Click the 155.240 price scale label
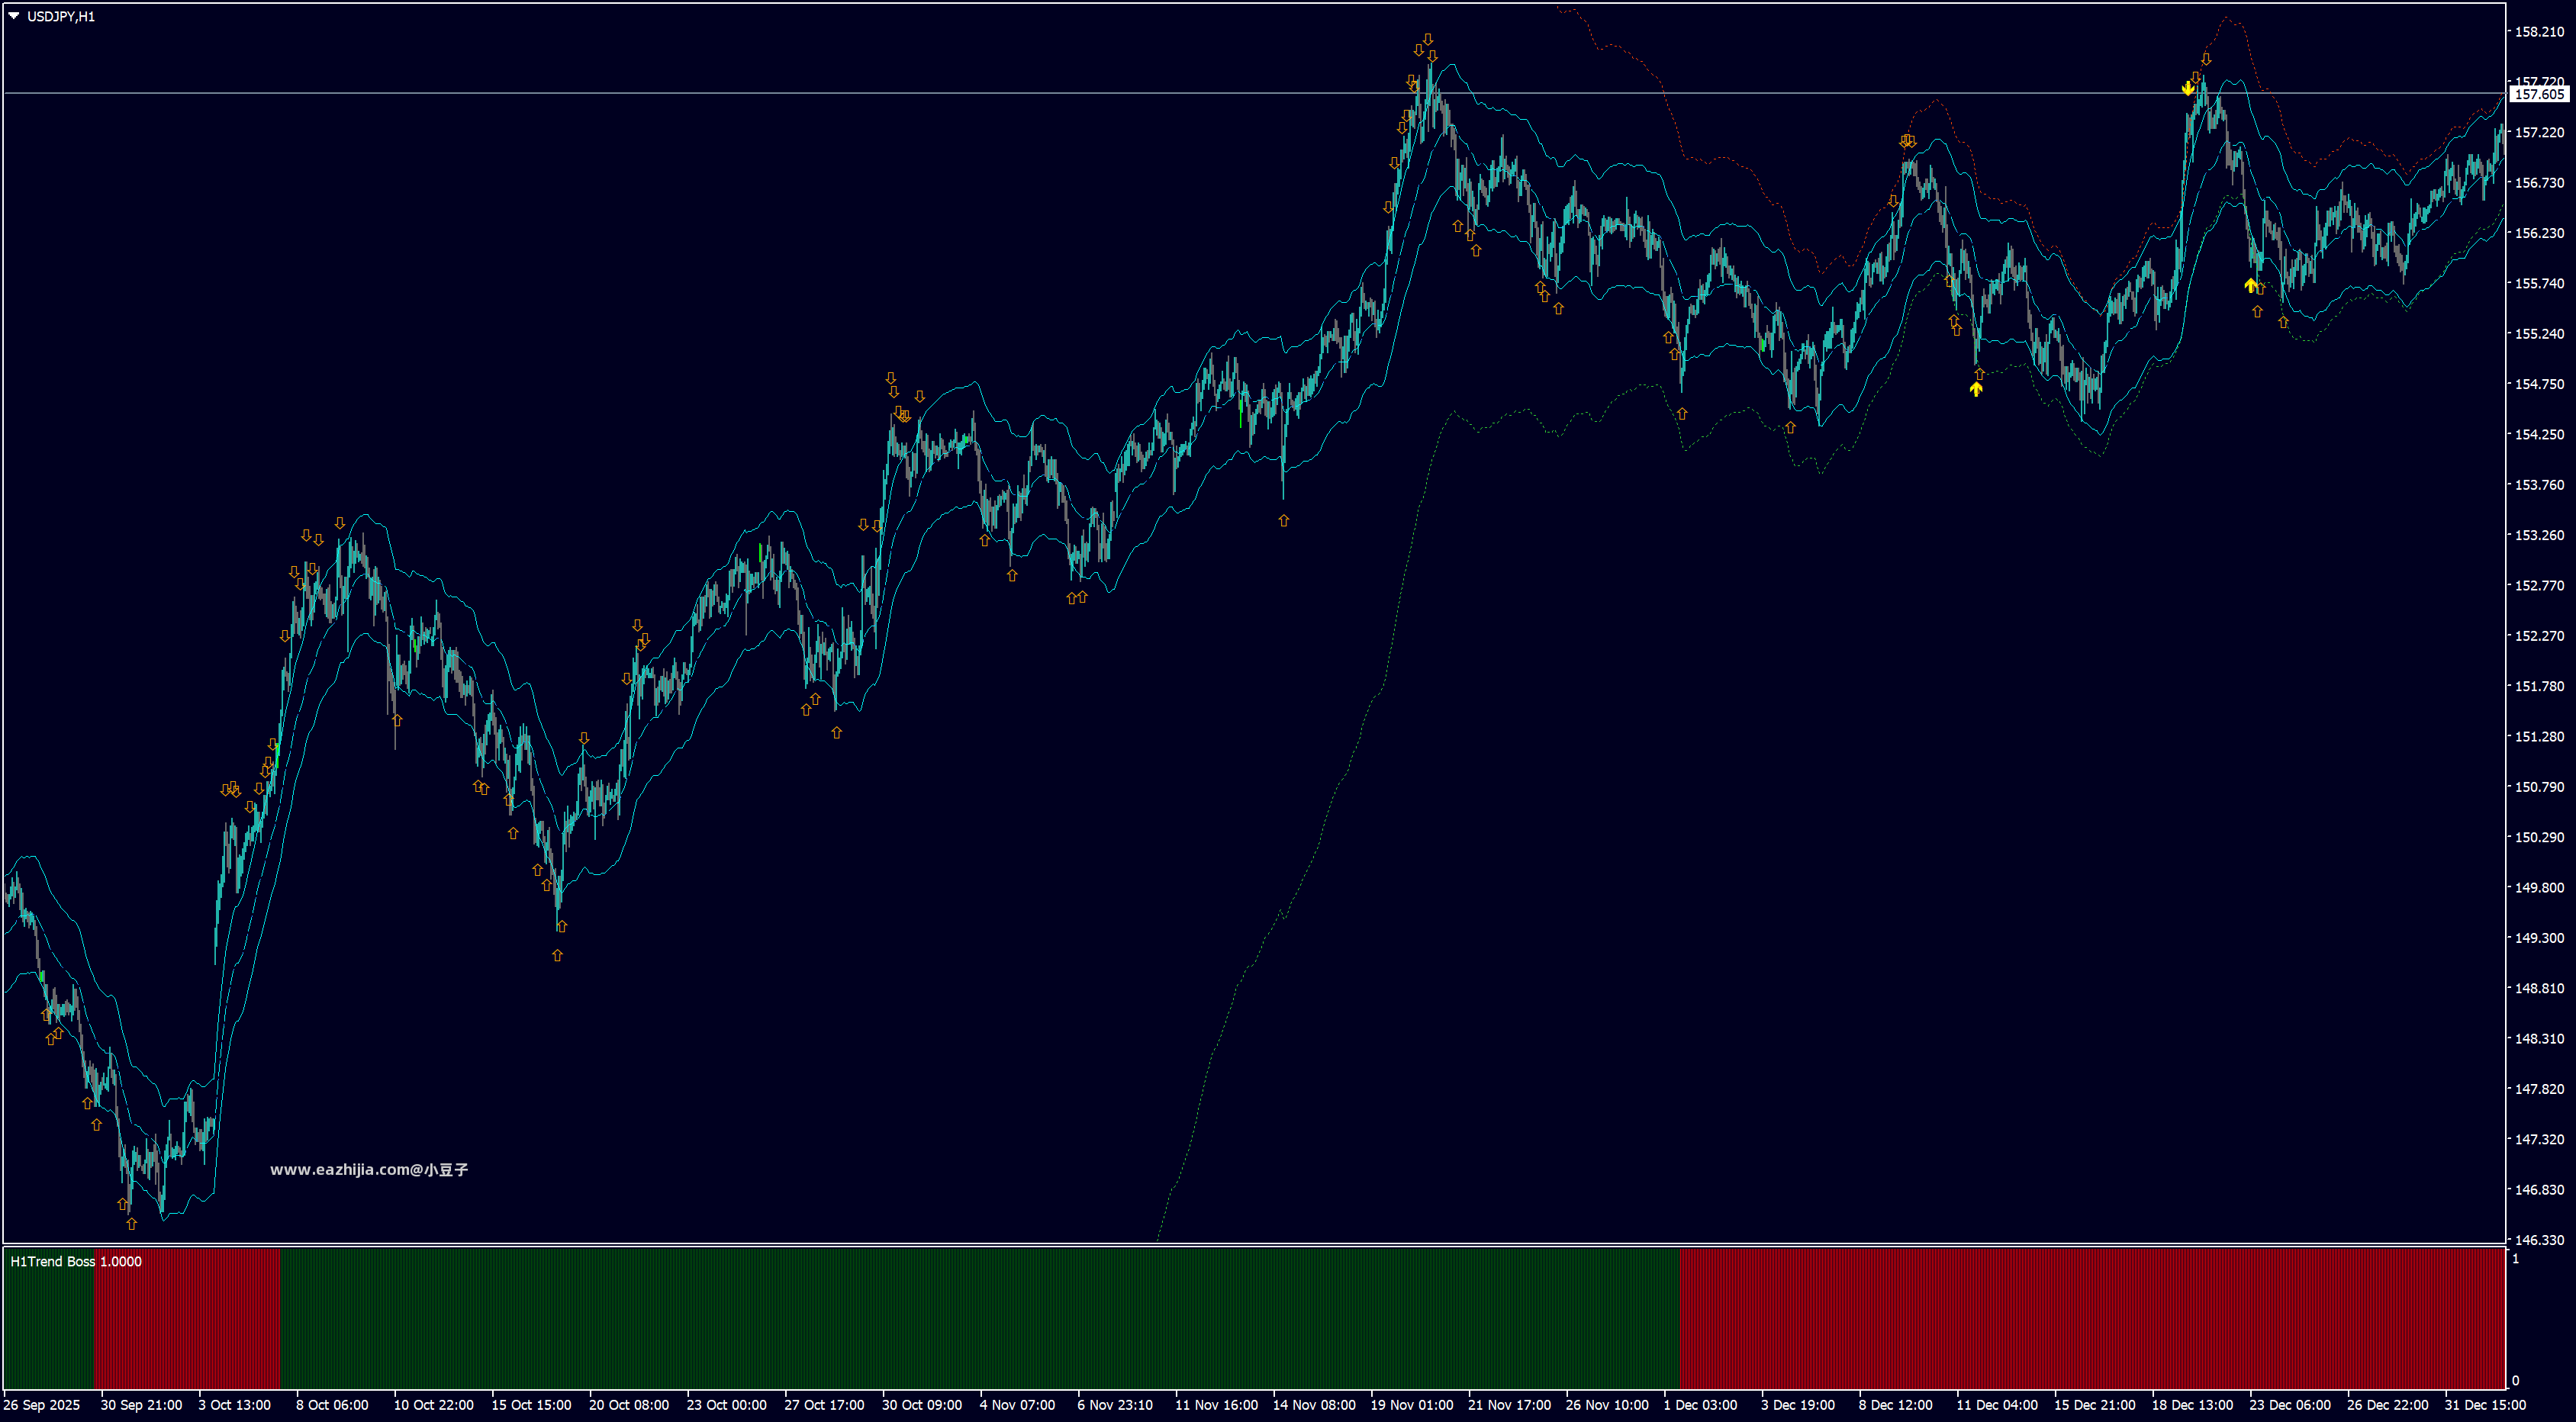Image resolution: width=2576 pixels, height=1422 pixels. click(x=2539, y=334)
